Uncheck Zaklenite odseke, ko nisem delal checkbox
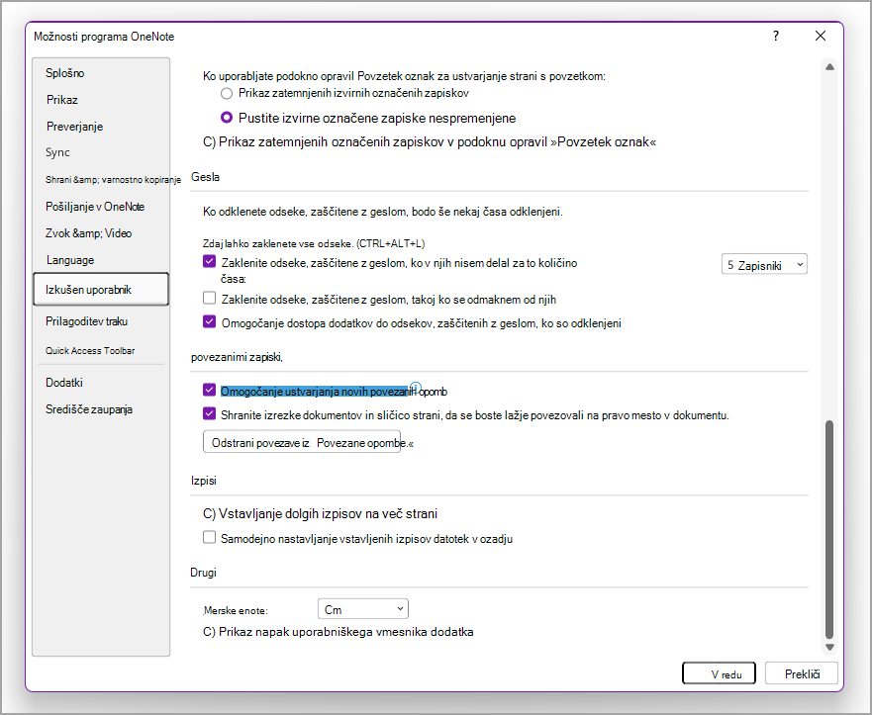The image size is (872, 715). click(209, 261)
